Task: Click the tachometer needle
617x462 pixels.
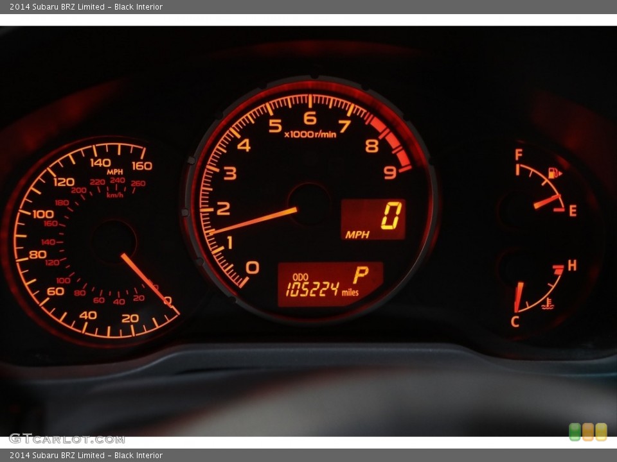Action: [x=253, y=221]
